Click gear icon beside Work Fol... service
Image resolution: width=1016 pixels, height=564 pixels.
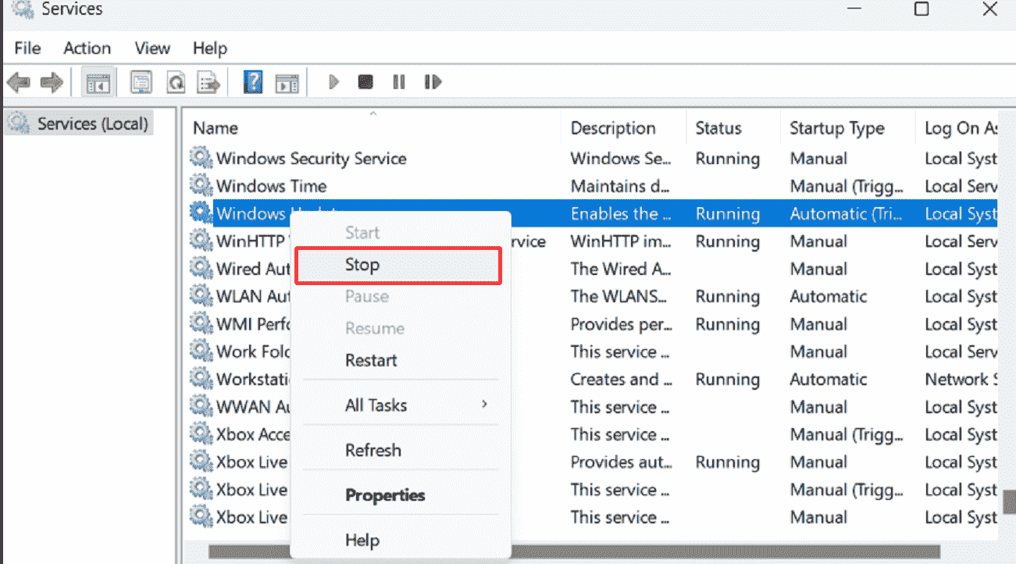(x=201, y=352)
